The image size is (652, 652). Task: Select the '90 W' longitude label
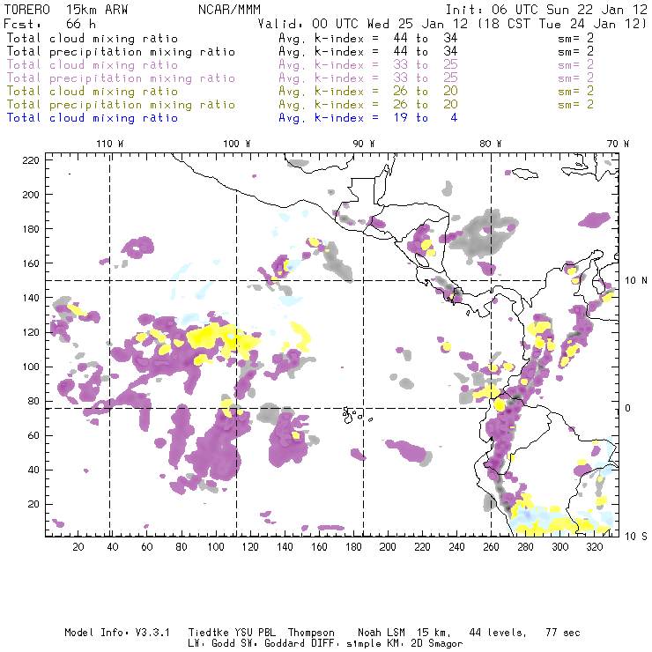(363, 144)
